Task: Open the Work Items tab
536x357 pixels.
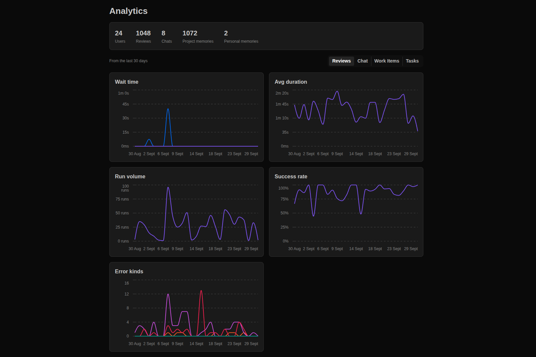Action: click(387, 61)
